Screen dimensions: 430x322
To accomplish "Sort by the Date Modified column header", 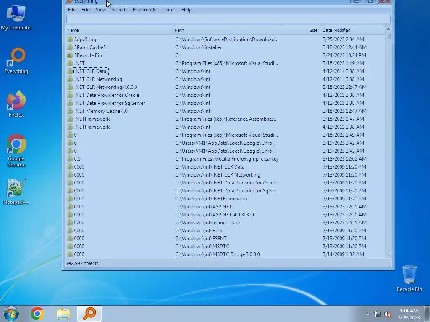I will coord(353,30).
